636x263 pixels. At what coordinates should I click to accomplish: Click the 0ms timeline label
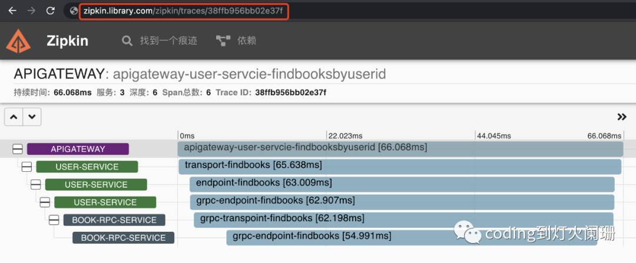187,136
